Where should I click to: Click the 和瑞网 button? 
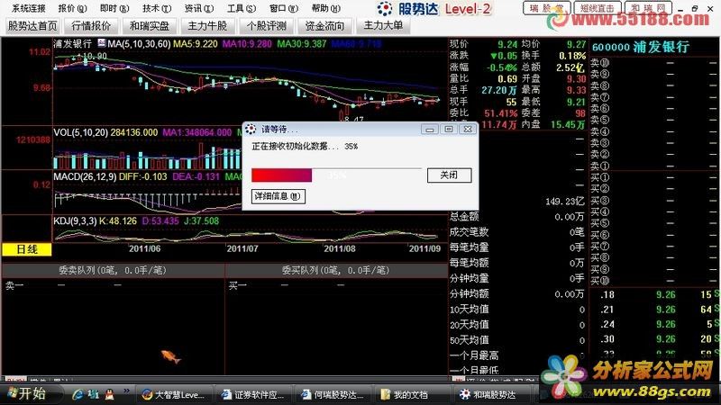point(648,8)
